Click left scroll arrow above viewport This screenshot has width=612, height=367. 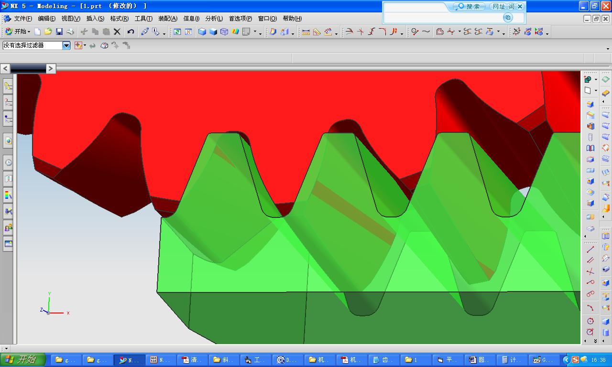(5, 68)
